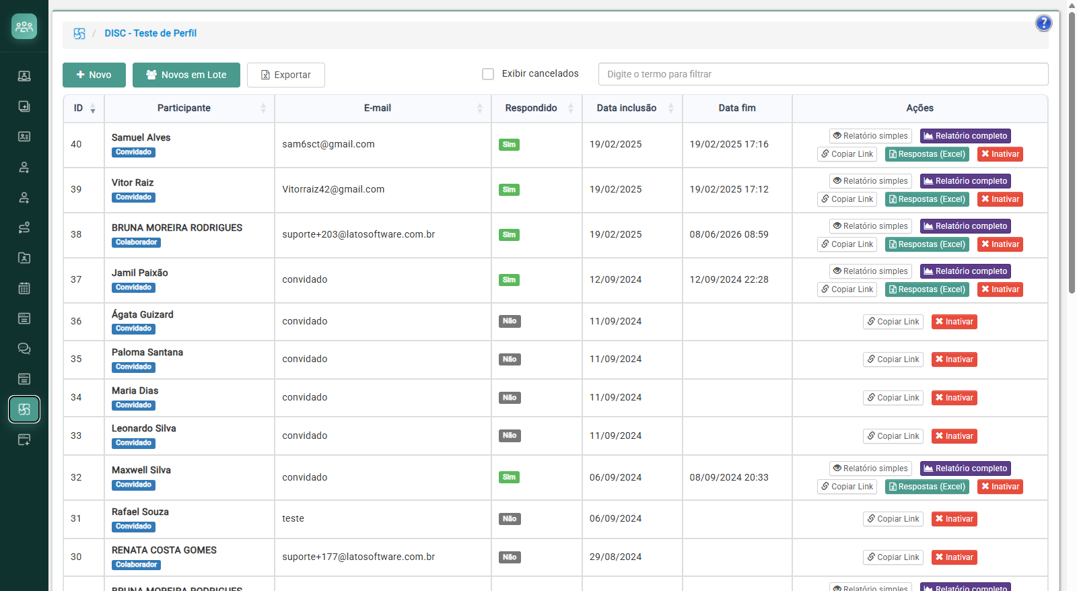Open the people group logo icon in sidebar
This screenshot has height=591, width=1077.
[x=24, y=26]
